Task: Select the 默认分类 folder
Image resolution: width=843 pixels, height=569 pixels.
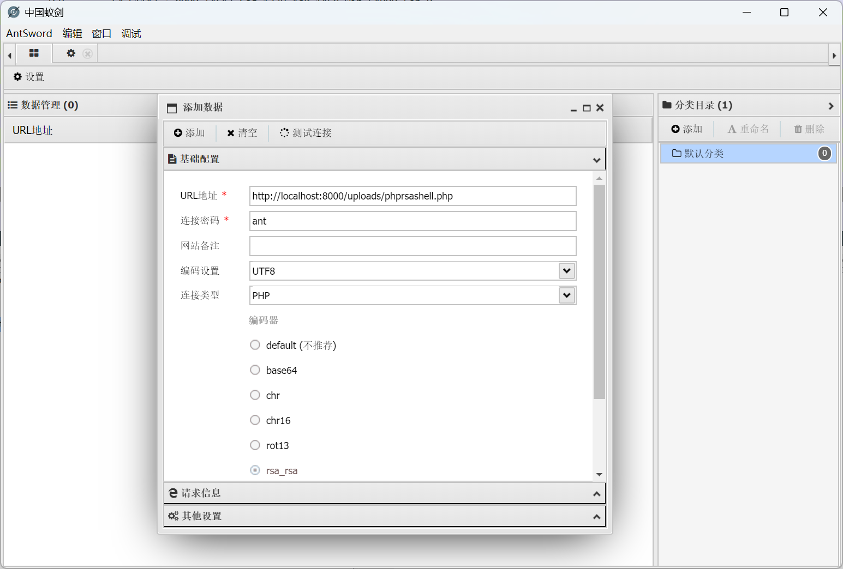Action: coord(704,154)
